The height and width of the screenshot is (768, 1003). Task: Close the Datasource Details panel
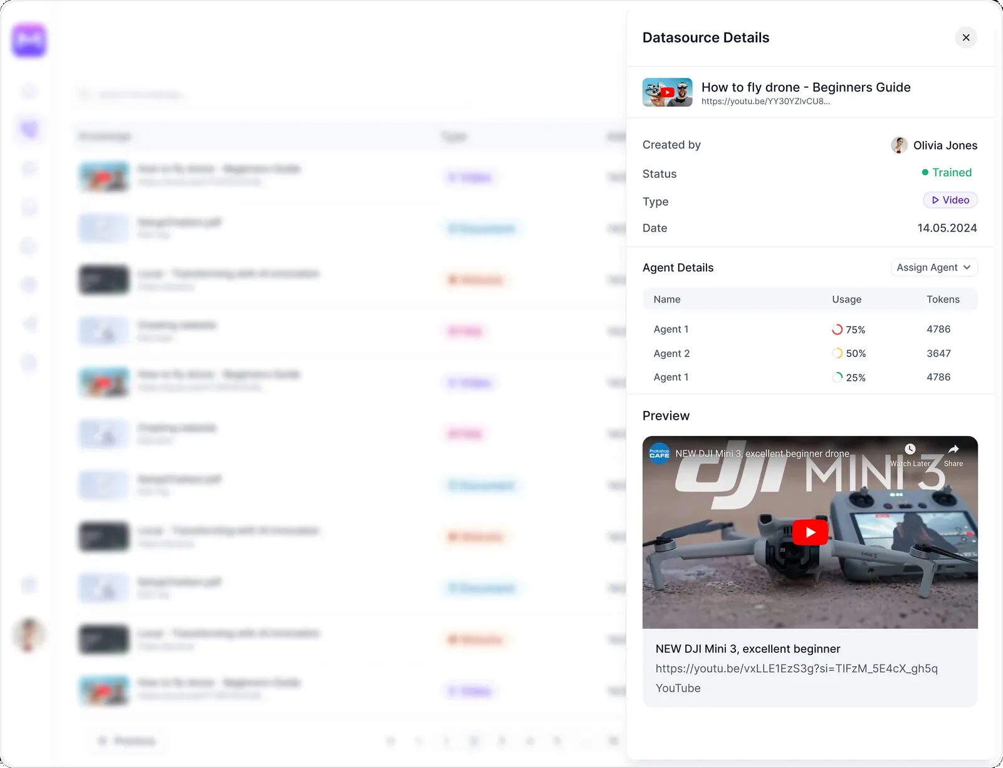(966, 38)
